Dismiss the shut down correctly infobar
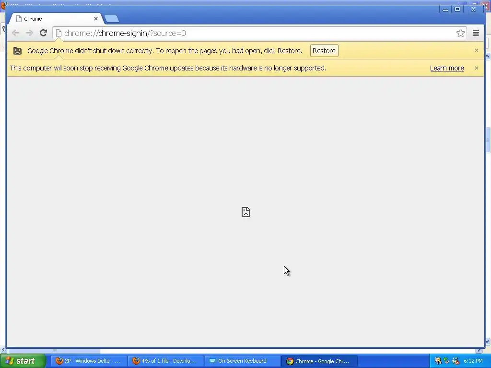This screenshot has width=491, height=368. 477,50
